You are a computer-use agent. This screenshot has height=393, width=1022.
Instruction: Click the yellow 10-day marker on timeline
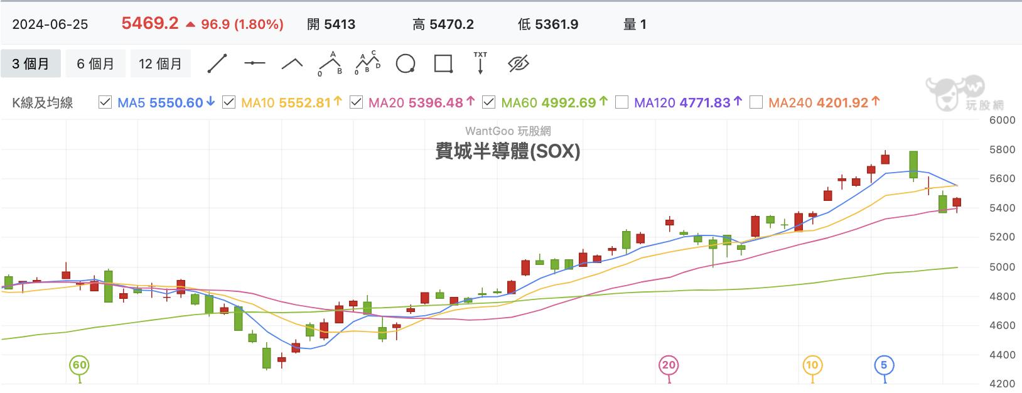[812, 365]
